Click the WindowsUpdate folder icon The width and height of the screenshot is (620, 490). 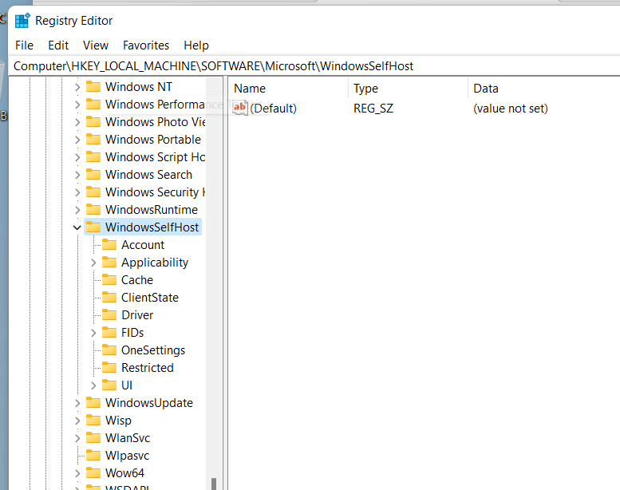tap(93, 402)
